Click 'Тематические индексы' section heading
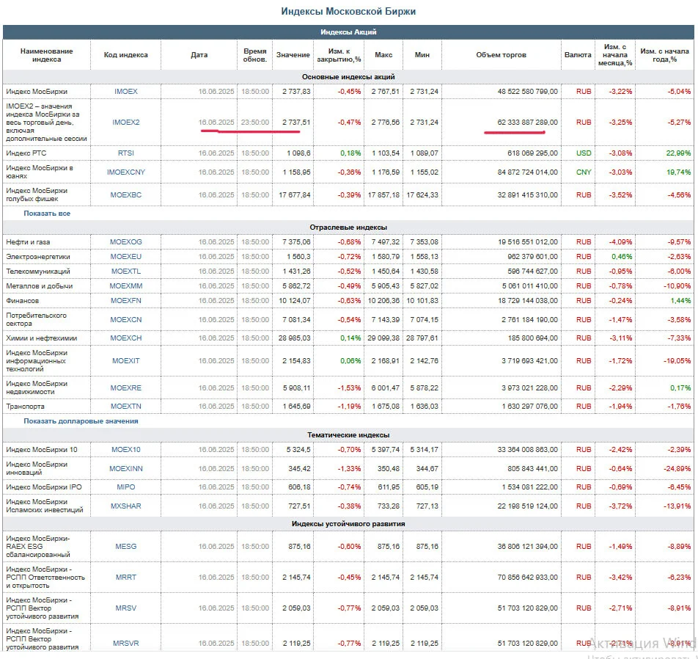Image resolution: width=698 pixels, height=659 pixels. pyautogui.click(x=348, y=435)
